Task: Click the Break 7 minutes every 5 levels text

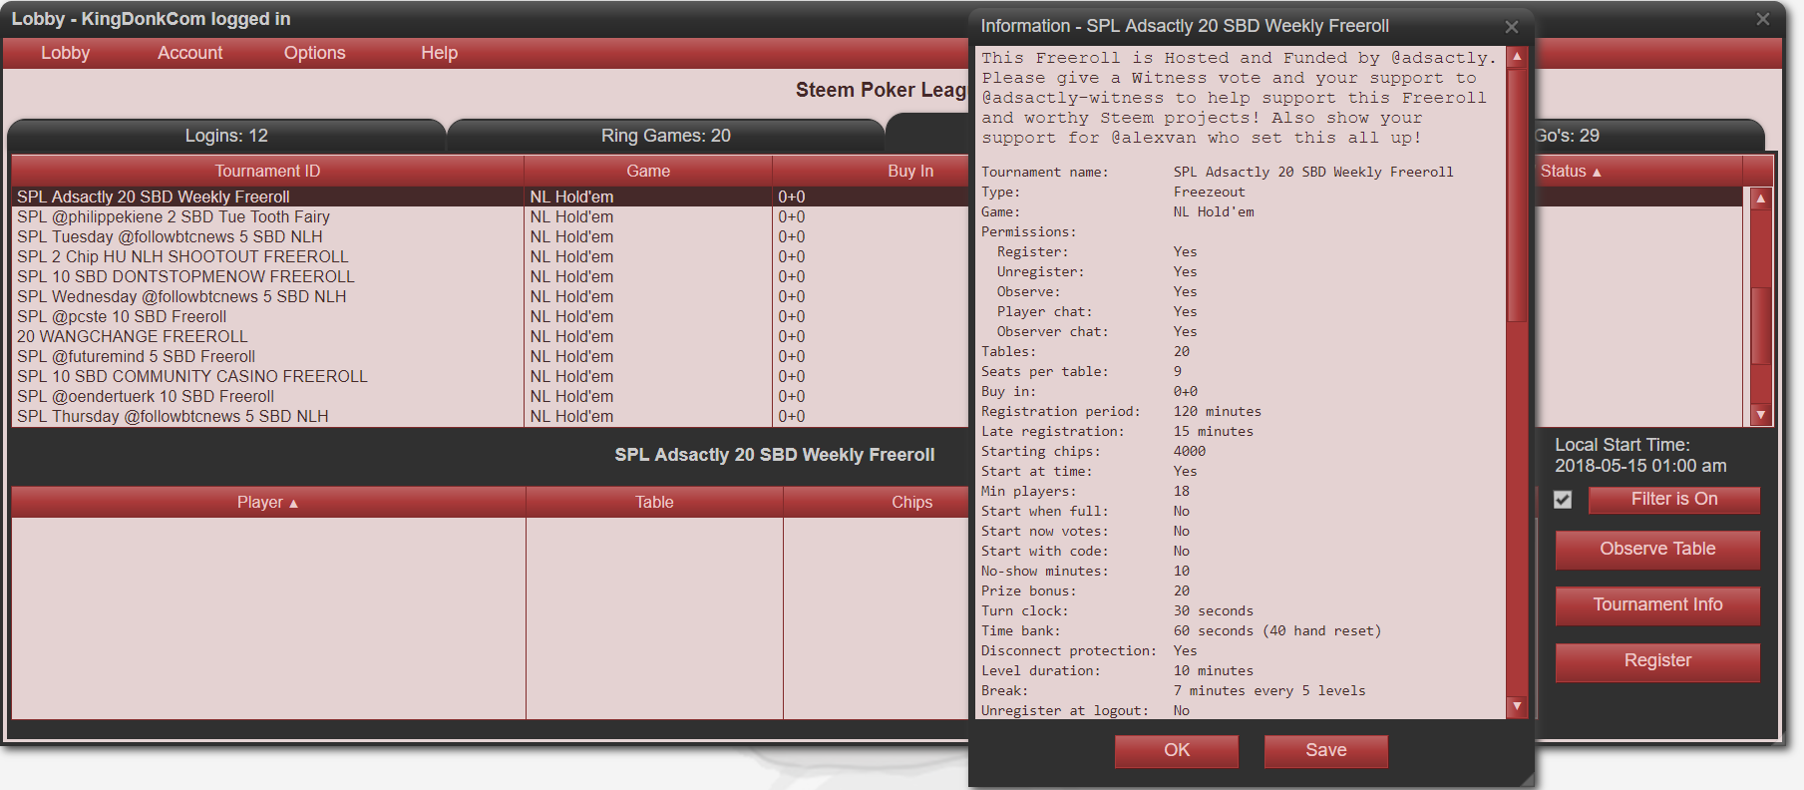Action: [1269, 691]
